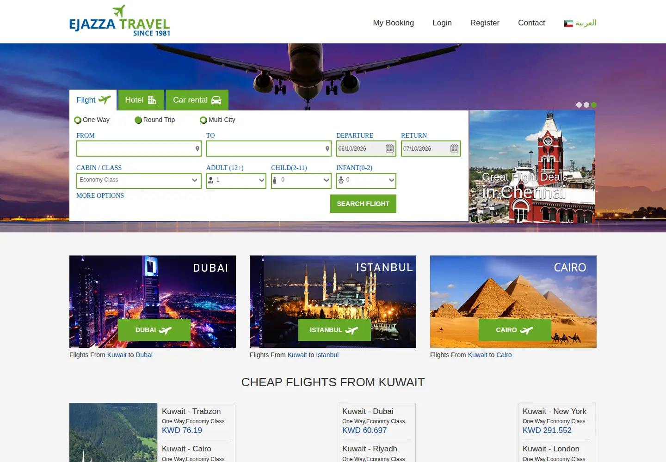
Task: Click the Istanbul link under Istanbul image
Action: coord(327,355)
